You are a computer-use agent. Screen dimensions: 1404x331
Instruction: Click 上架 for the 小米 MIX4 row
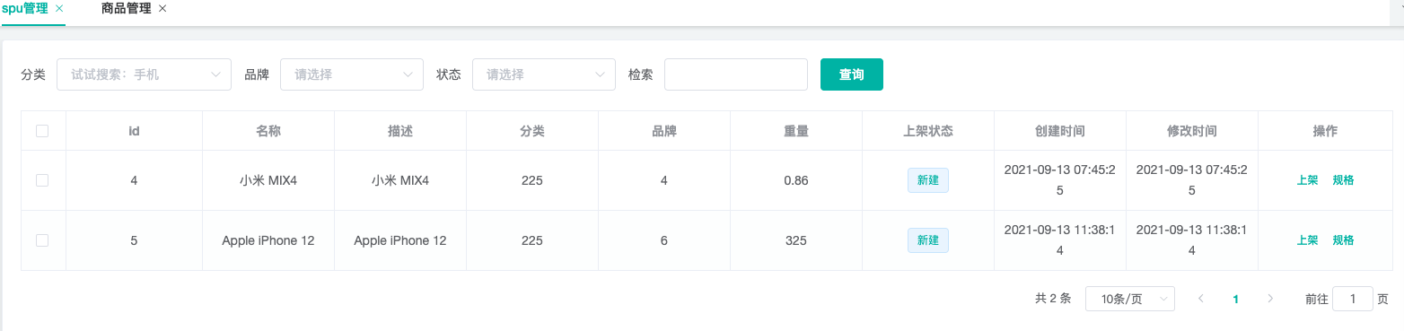click(1307, 180)
